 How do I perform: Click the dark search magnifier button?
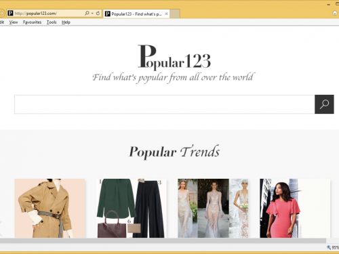click(x=324, y=104)
